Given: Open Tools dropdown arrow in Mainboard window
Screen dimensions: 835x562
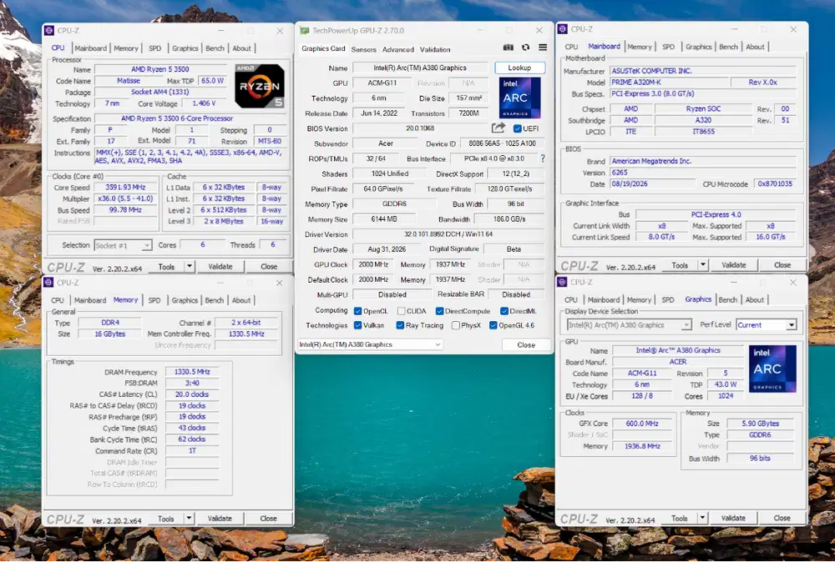Looking at the screenshot, I should [703, 265].
